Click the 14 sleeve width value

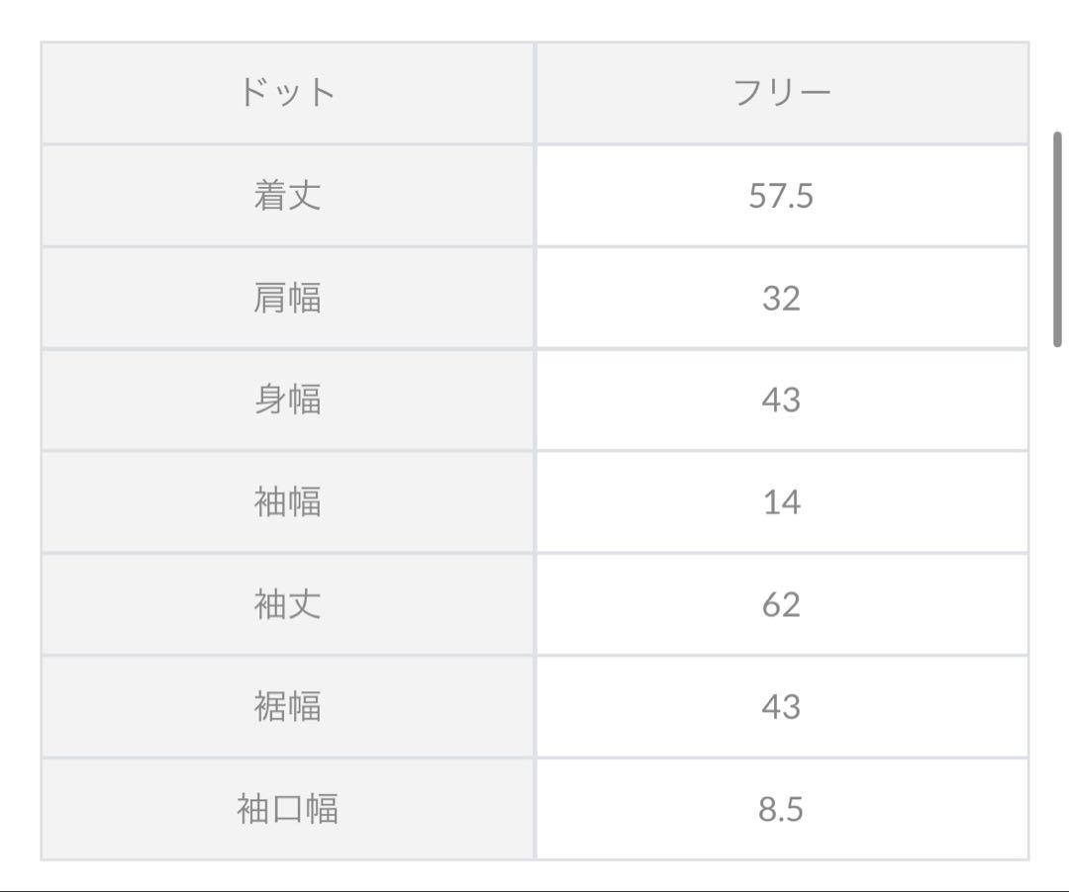pos(782,501)
